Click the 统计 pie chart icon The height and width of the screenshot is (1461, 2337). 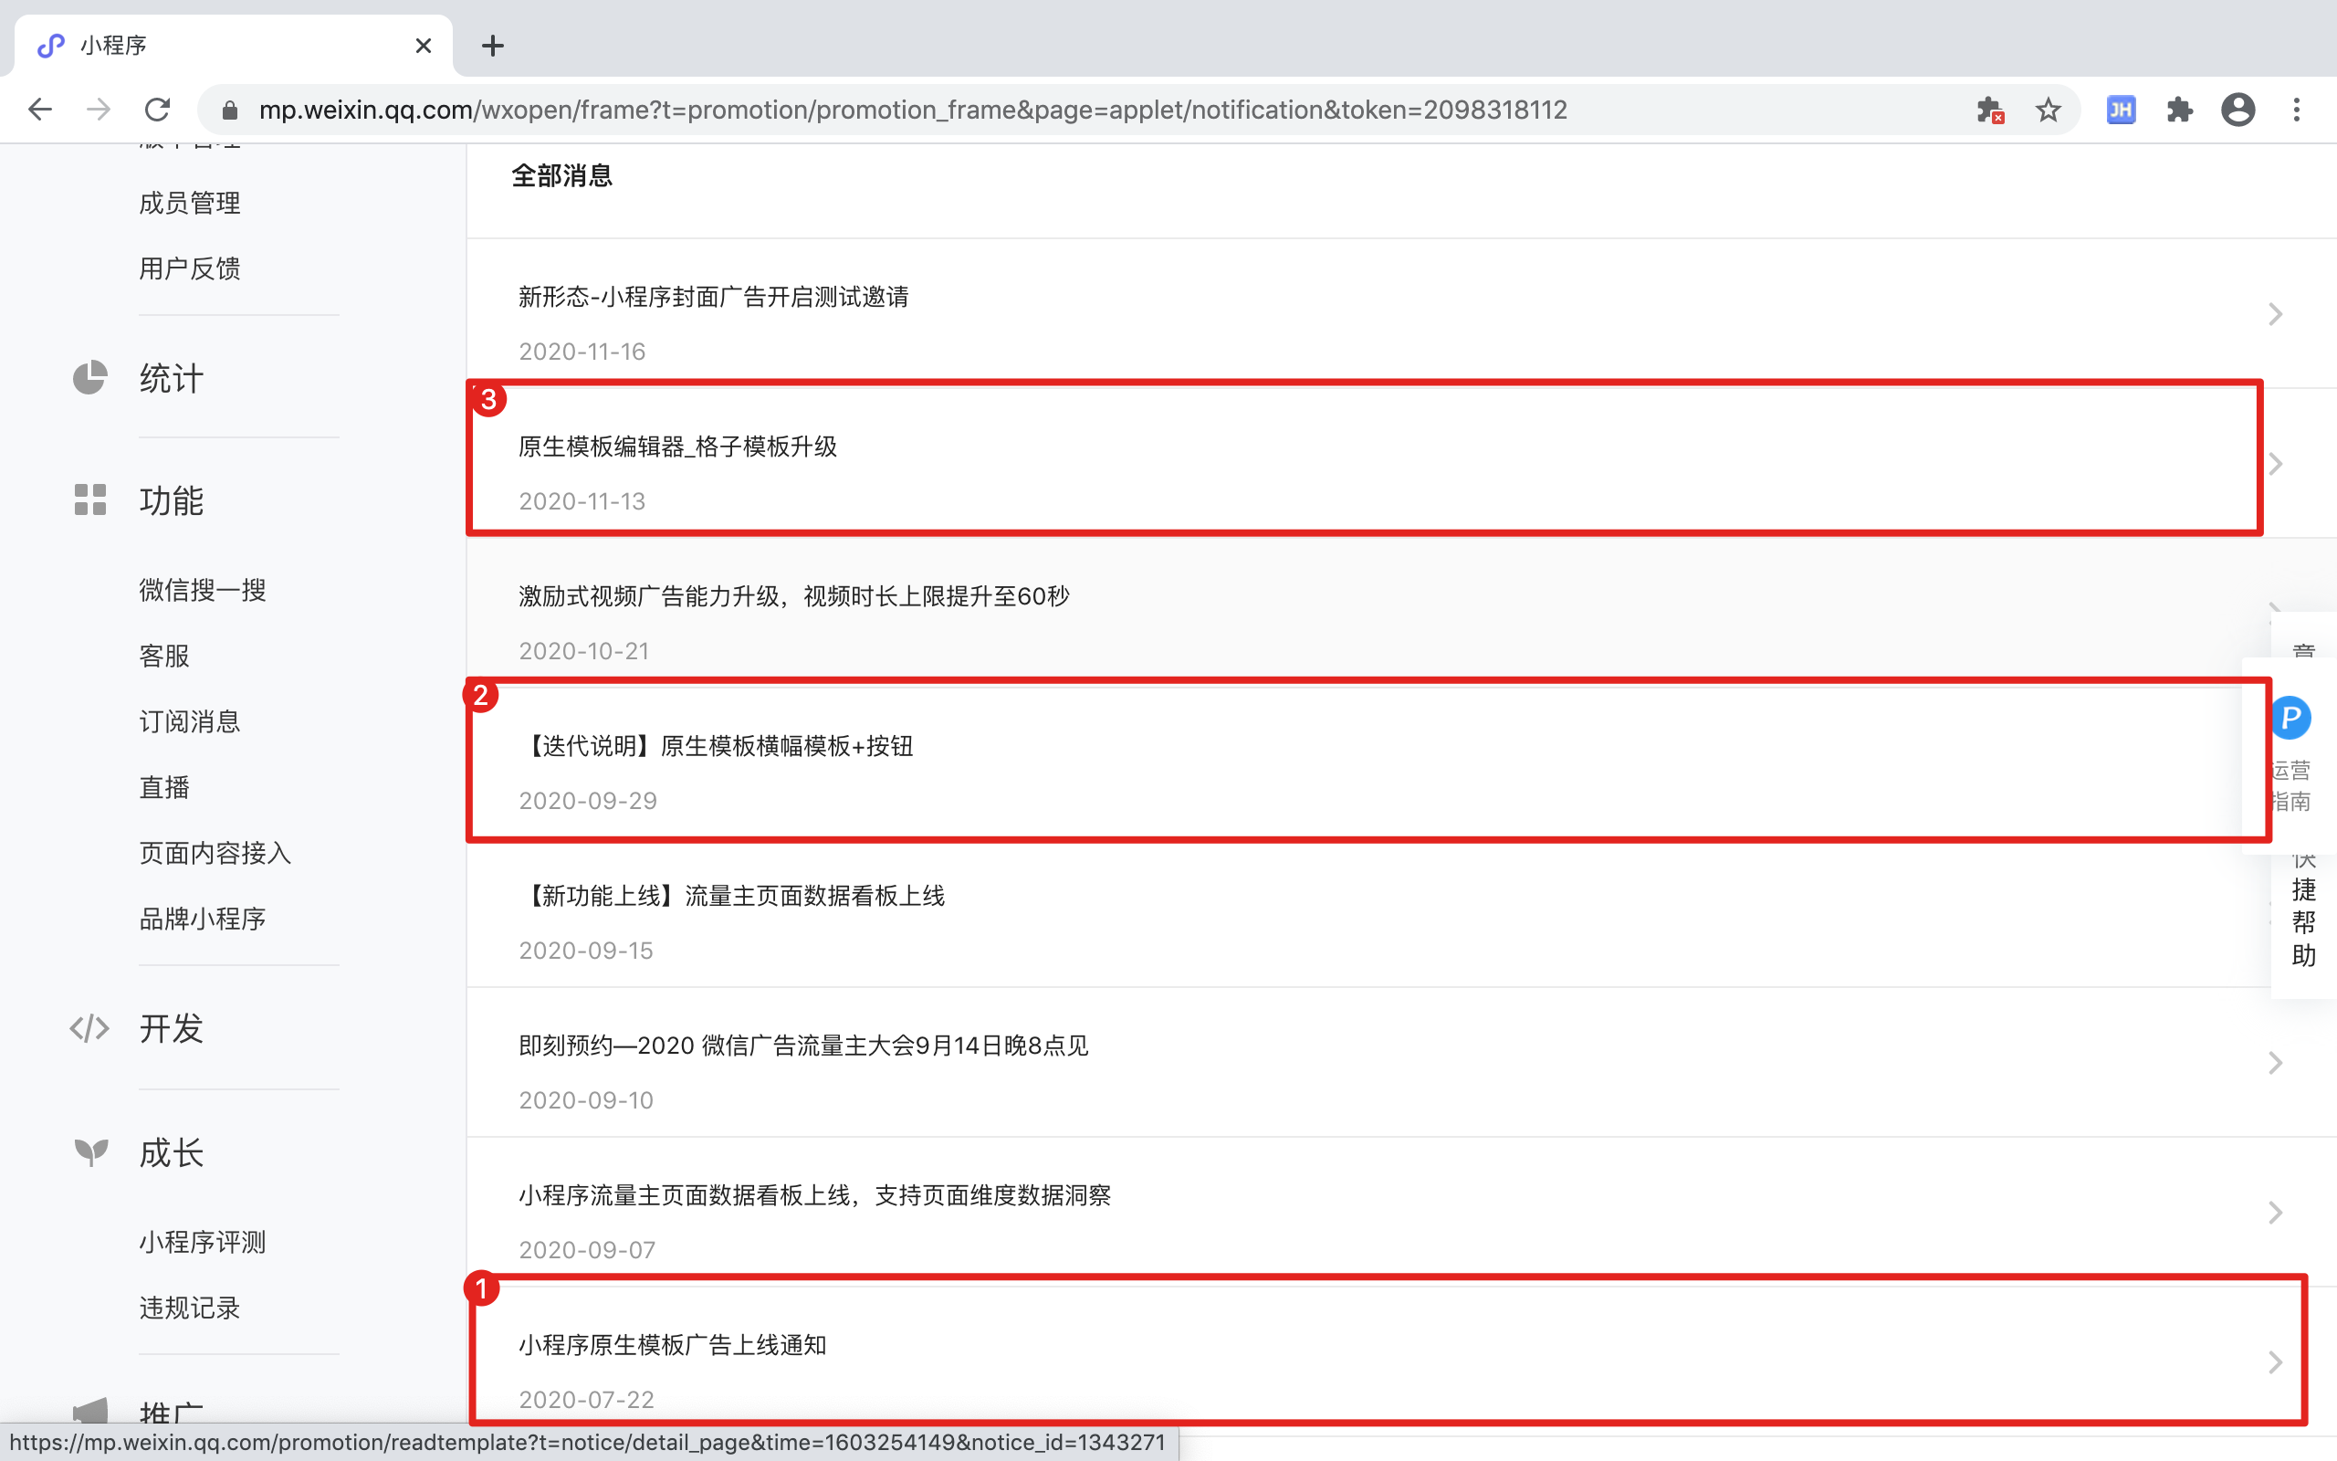[89, 378]
